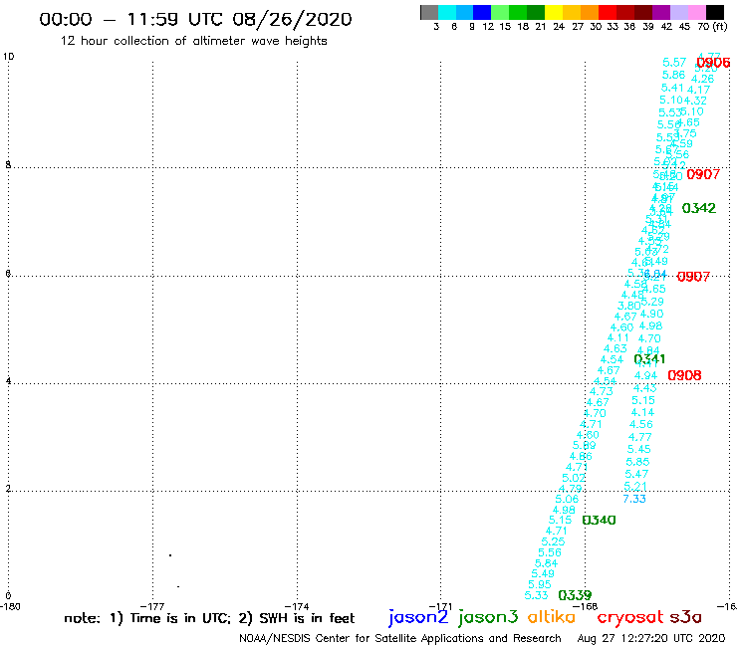
Task: Click the wave height value 4.79
Action: point(570,489)
